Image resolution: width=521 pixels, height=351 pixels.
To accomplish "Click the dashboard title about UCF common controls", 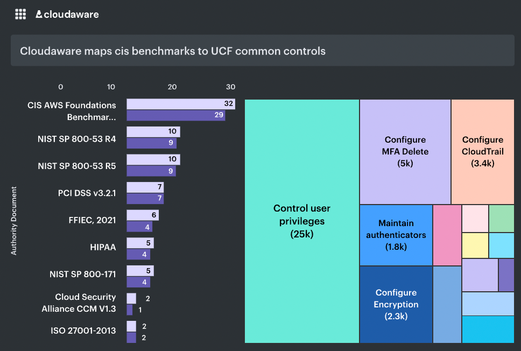I will click(x=173, y=51).
